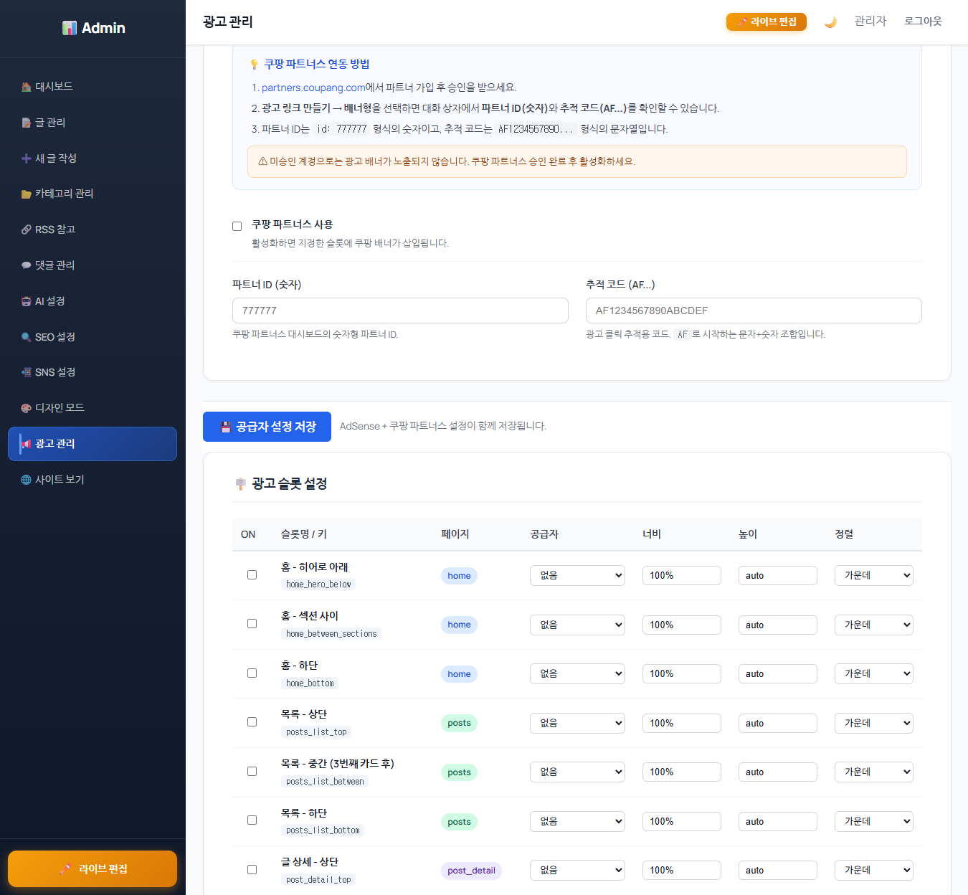Expand alignment dropdown for home_bottom row

(x=873, y=673)
